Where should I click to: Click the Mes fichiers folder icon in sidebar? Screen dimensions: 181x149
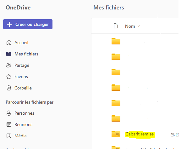[9, 54]
